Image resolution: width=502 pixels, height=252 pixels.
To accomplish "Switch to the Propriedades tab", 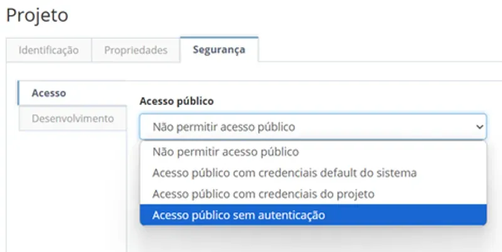I will coord(136,50).
